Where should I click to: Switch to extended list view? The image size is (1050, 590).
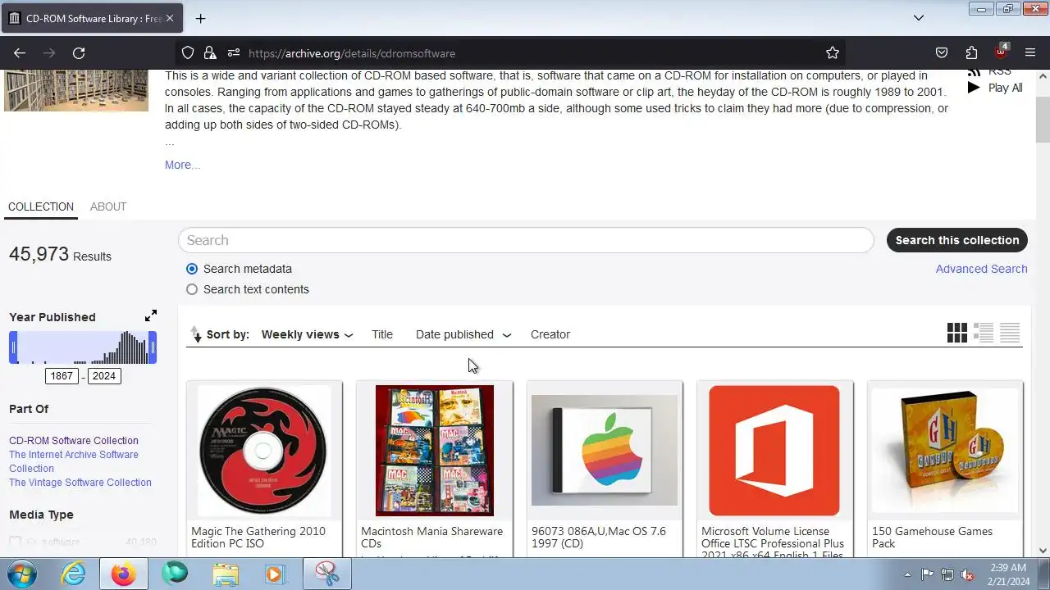click(984, 333)
